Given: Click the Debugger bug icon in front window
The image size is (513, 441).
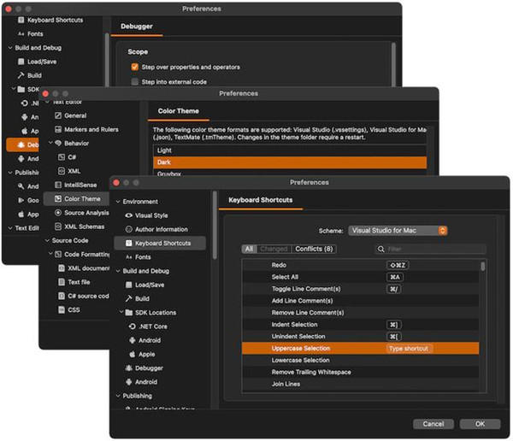Looking at the screenshot, I should [x=129, y=367].
